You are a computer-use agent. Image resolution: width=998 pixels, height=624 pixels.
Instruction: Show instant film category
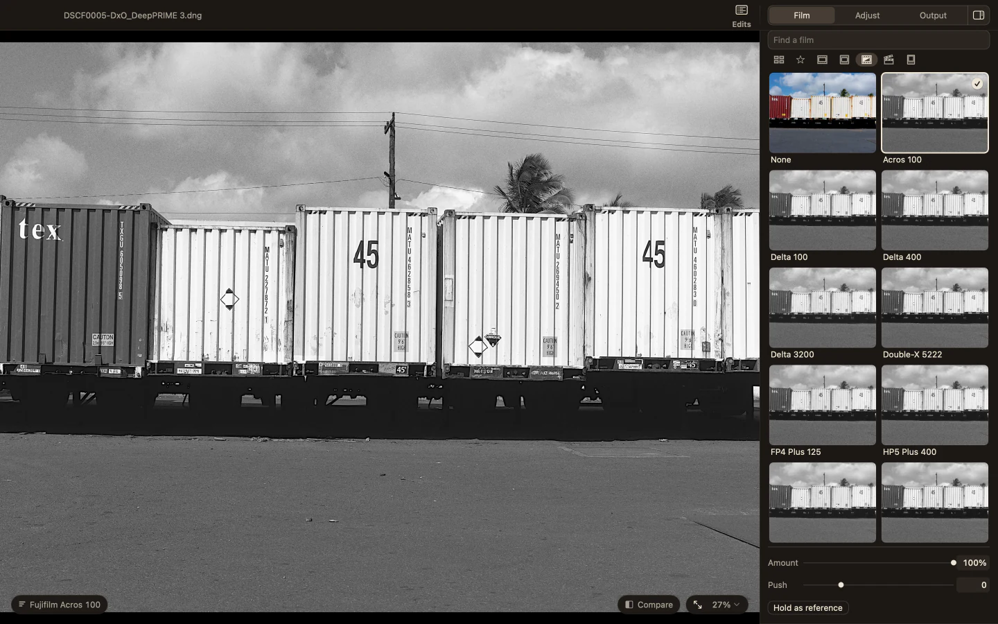click(911, 60)
